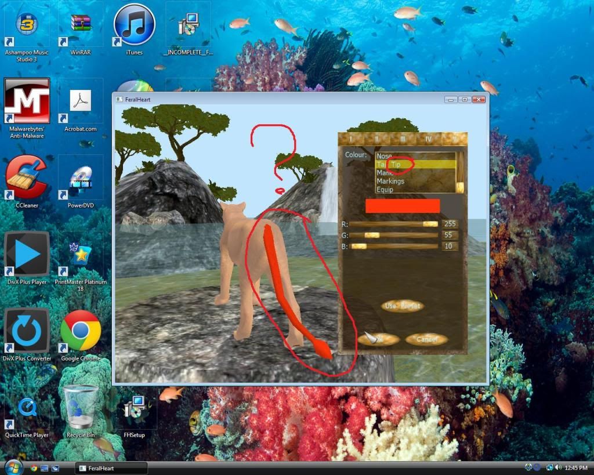Image resolution: width=594 pixels, height=475 pixels.
Task: Click the R colour slider handle
Action: 430,224
